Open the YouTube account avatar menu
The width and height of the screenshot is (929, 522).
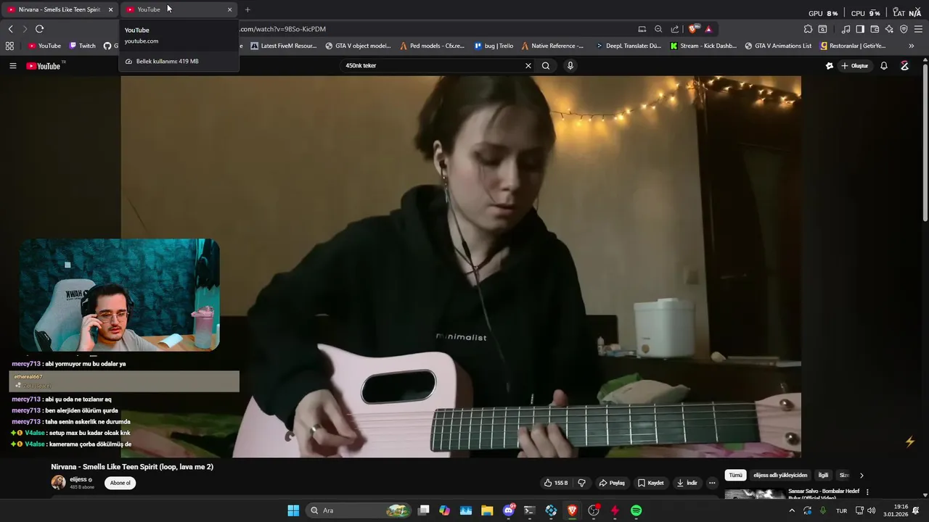click(904, 66)
